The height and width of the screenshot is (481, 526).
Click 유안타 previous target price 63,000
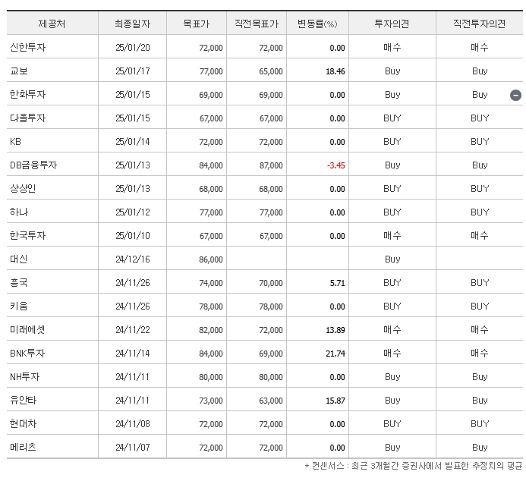(271, 401)
